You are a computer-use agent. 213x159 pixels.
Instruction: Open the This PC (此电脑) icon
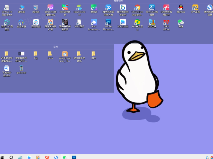tap(21, 9)
